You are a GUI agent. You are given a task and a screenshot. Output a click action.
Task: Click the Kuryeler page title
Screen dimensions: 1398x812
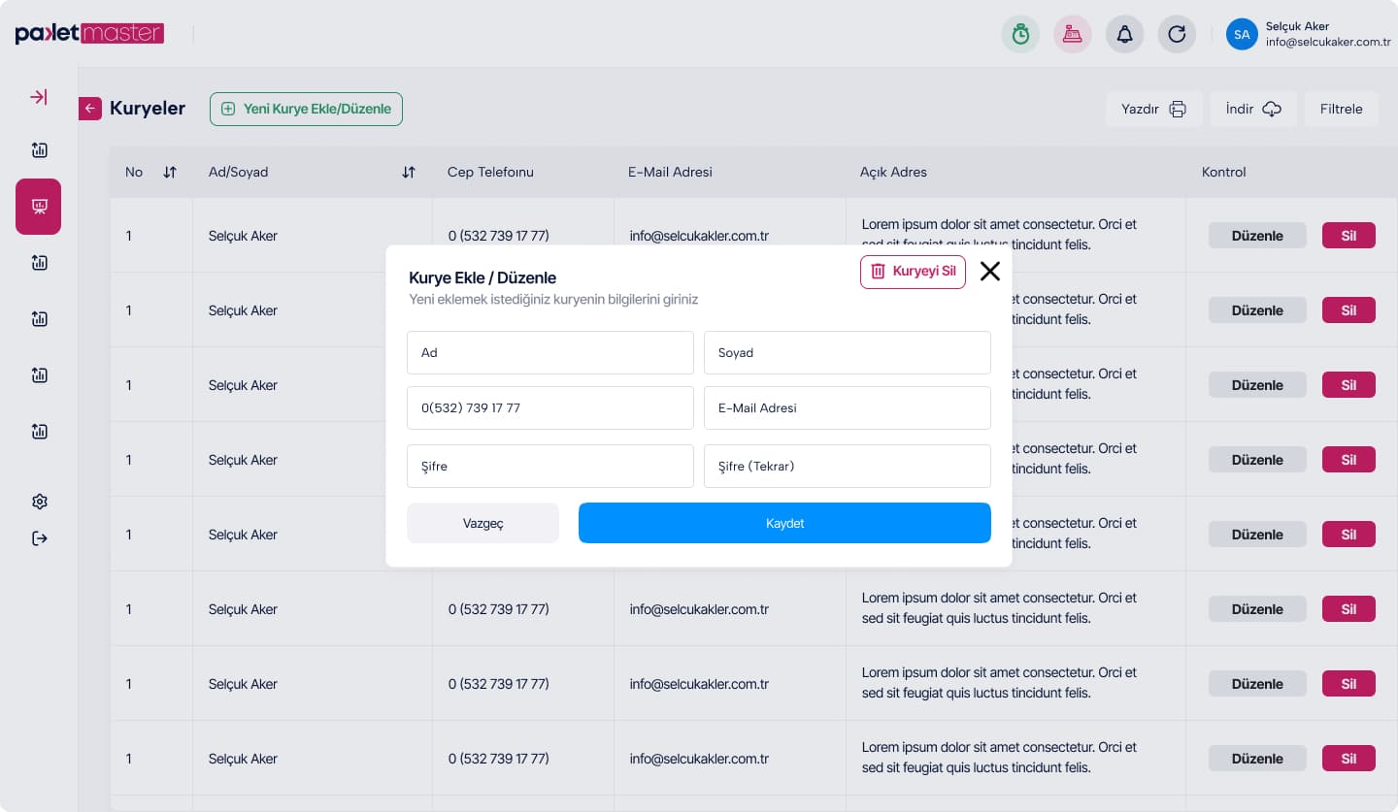pos(148,109)
